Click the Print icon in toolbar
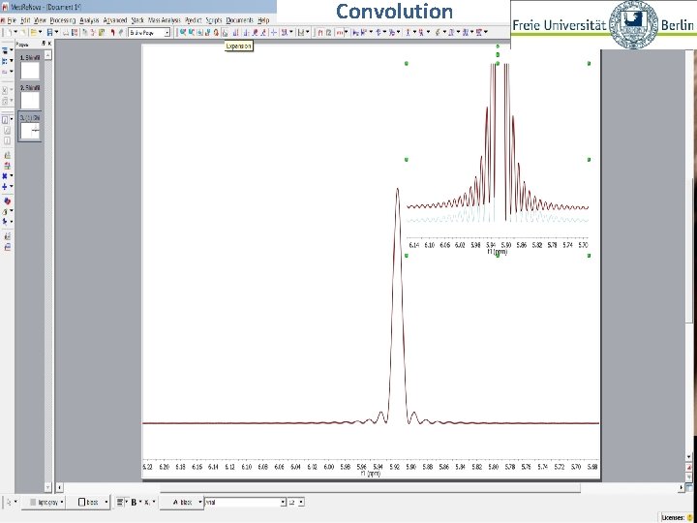The width and height of the screenshot is (697, 523). [x=66, y=32]
